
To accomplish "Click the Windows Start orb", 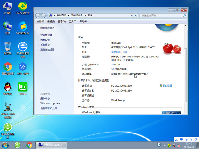I will (5, 145).
